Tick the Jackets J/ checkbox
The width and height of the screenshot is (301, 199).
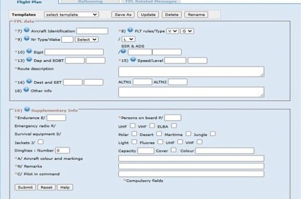point(40,142)
